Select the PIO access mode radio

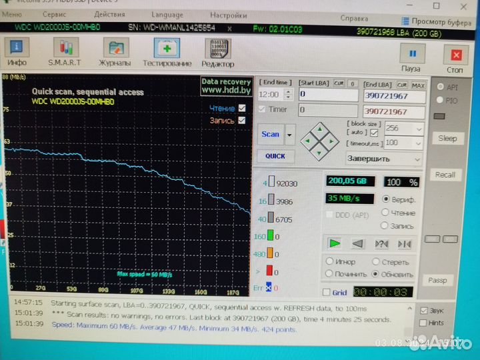pyautogui.click(x=440, y=100)
